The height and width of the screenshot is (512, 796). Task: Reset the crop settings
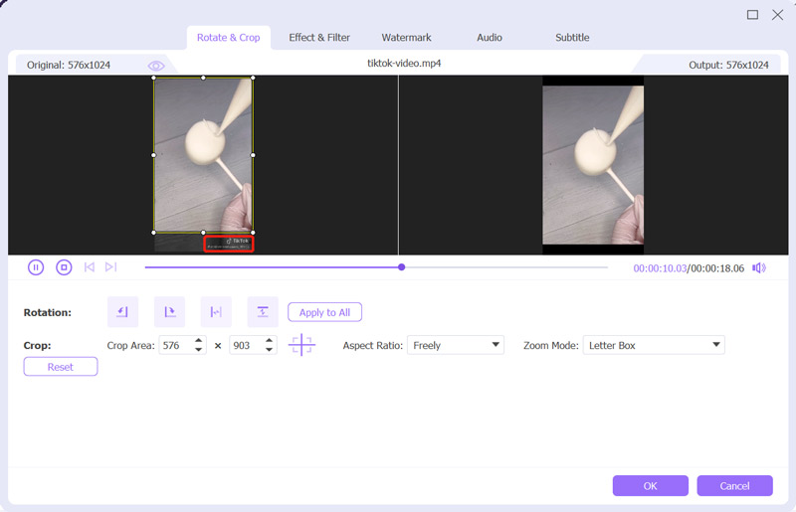(61, 367)
